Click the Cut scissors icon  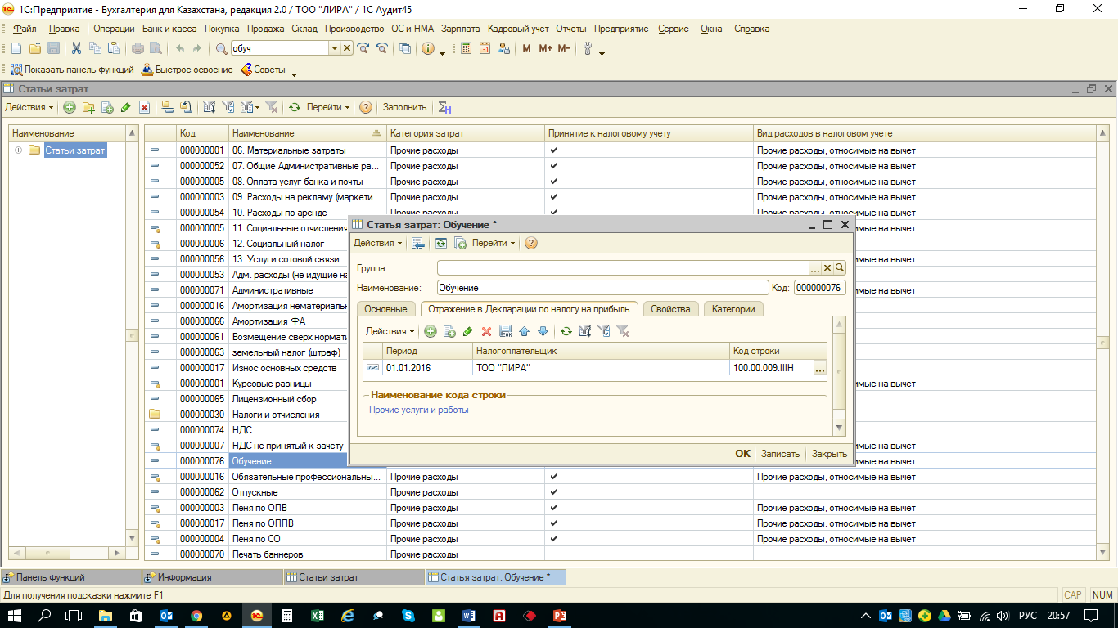[x=77, y=48]
